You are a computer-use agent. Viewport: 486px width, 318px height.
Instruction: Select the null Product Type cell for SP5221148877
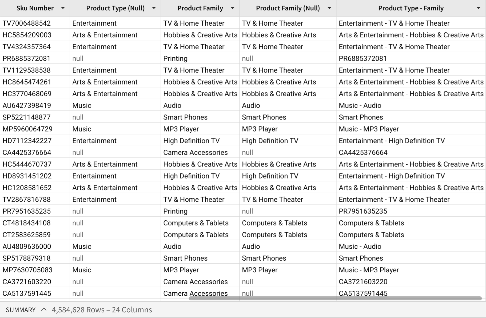[x=78, y=117]
